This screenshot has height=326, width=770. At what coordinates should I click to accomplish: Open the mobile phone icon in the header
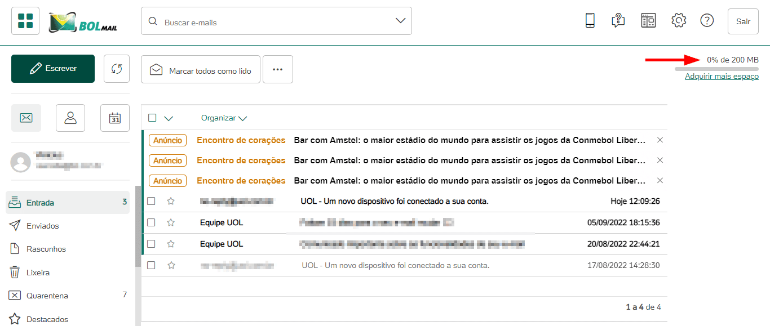590,21
